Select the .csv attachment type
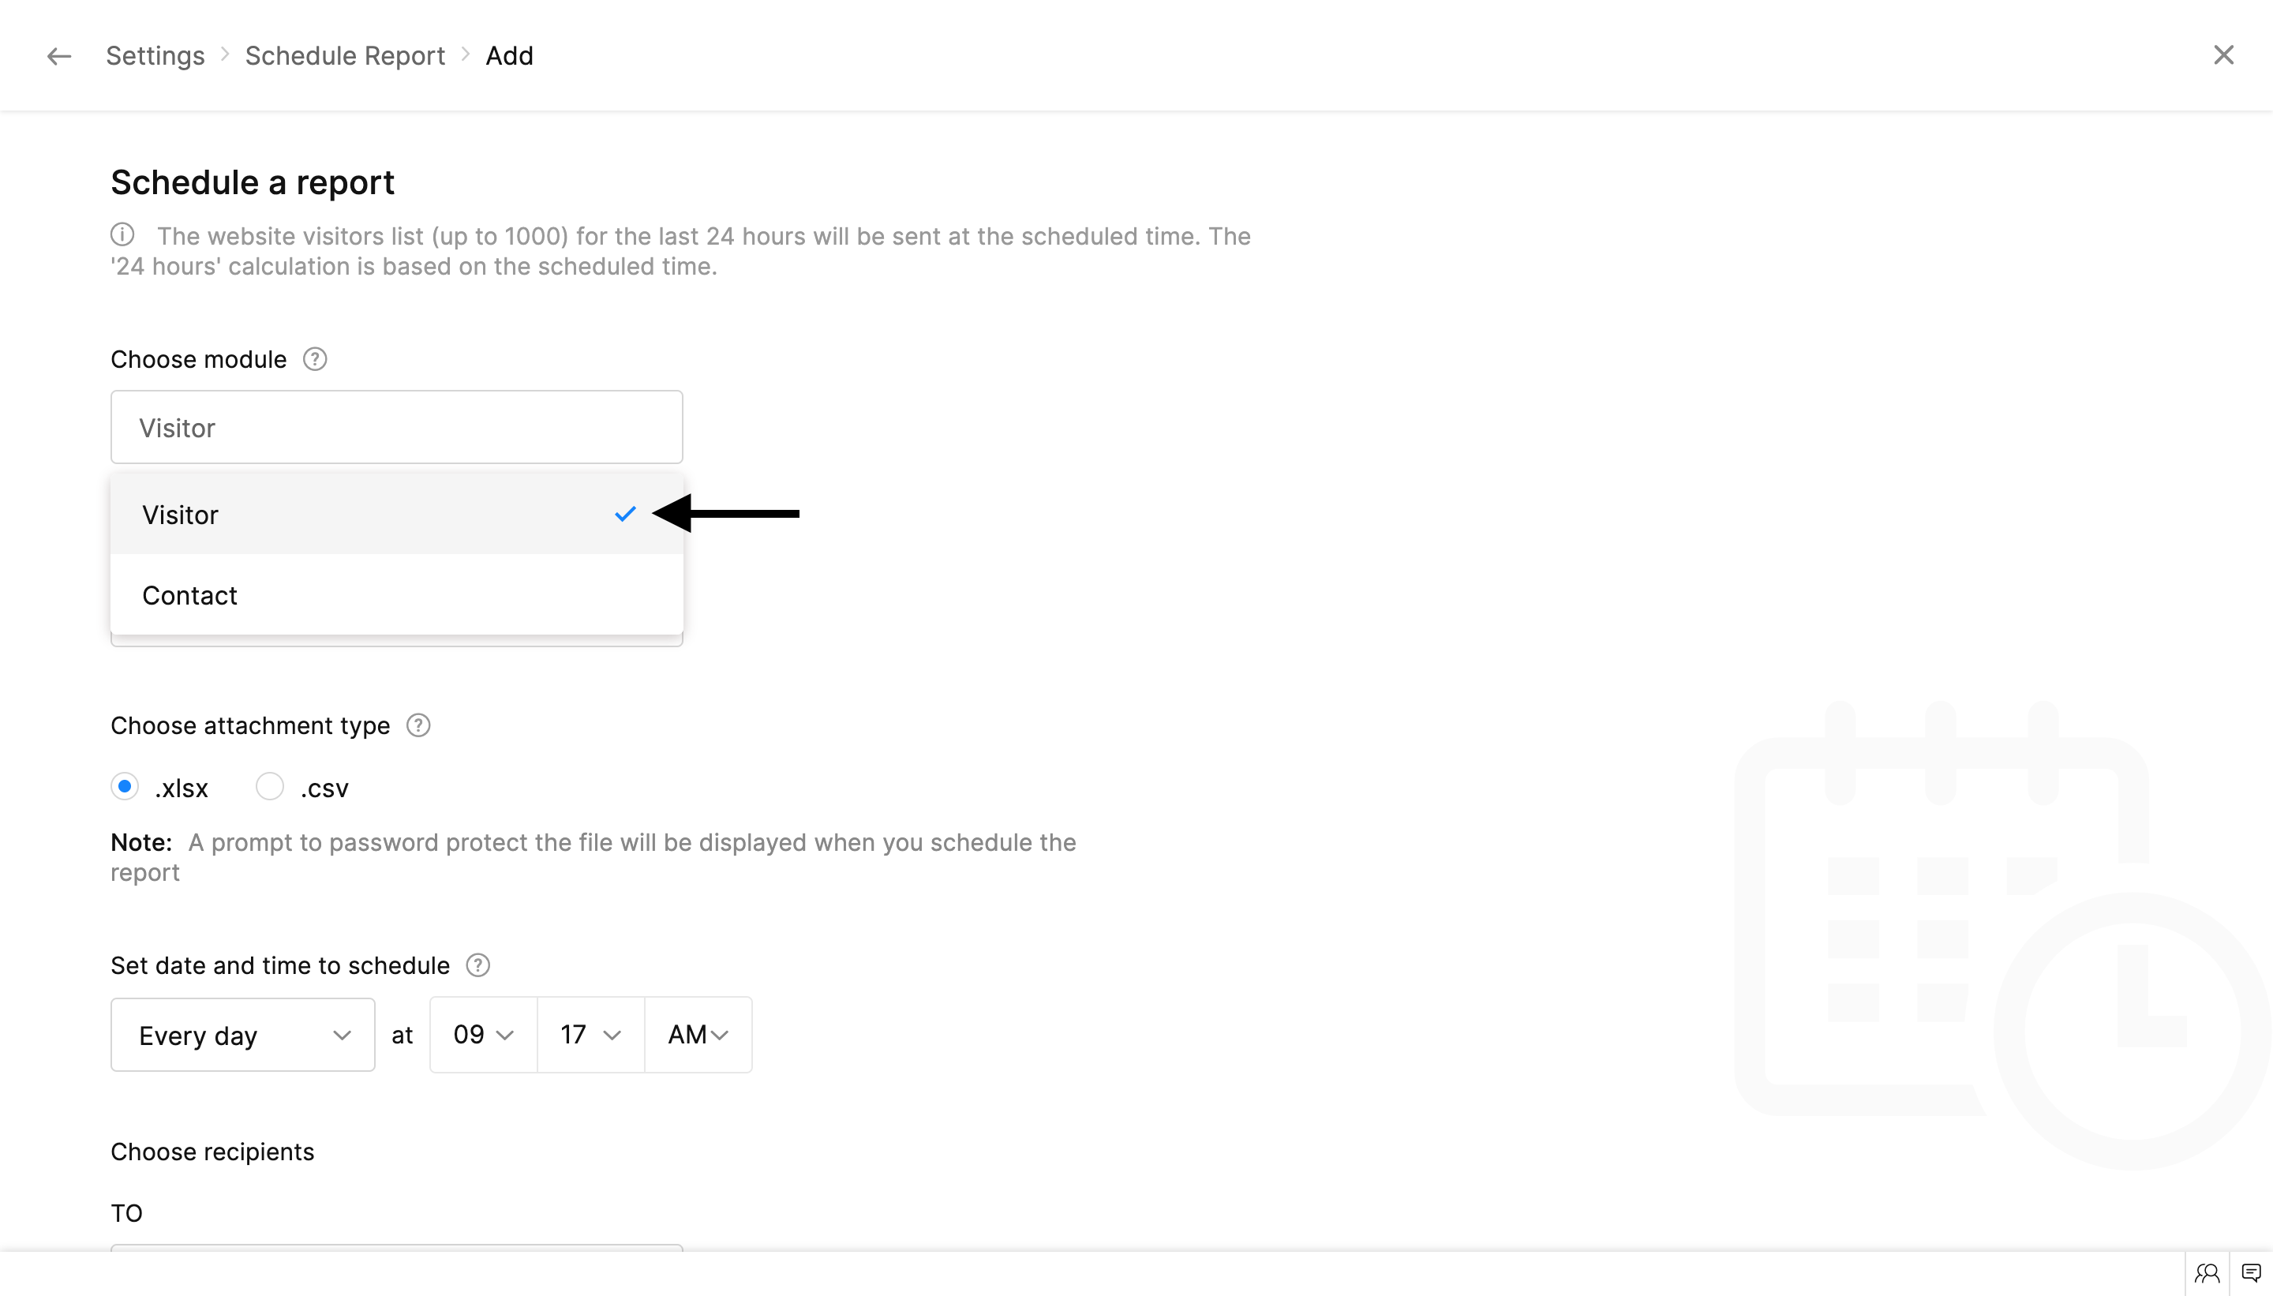Image resolution: width=2273 pixels, height=1296 pixels. [270, 787]
